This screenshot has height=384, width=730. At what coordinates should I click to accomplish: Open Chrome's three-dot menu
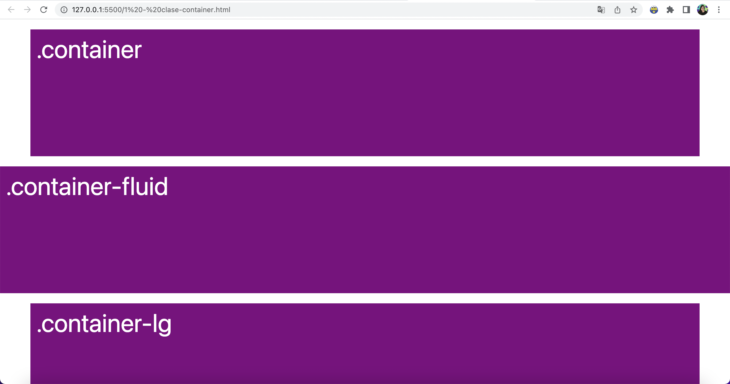click(x=719, y=10)
